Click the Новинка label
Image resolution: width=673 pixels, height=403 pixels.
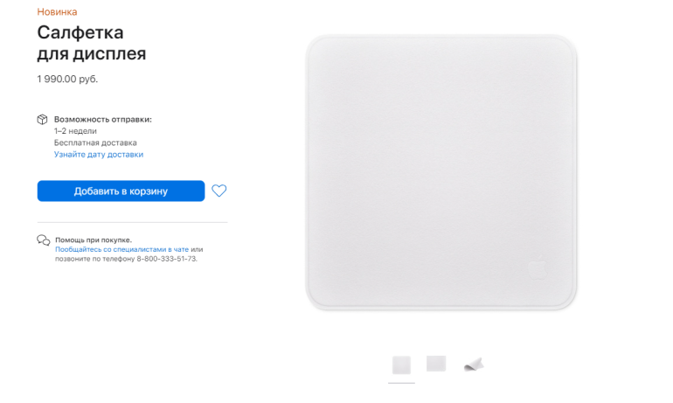point(57,12)
